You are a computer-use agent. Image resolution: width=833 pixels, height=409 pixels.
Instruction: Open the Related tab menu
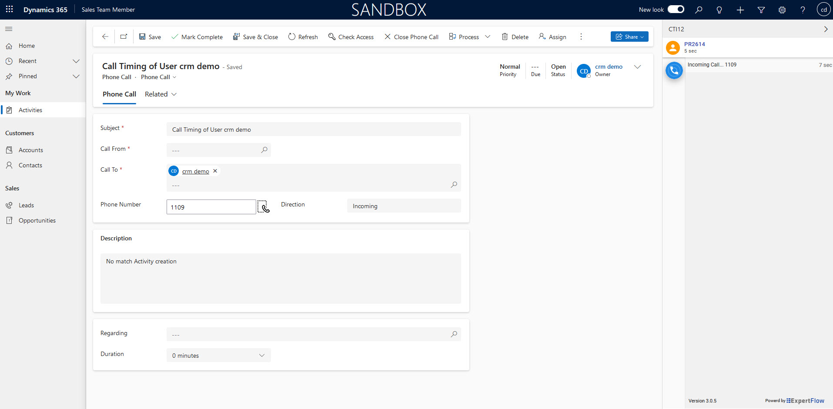[x=161, y=94]
